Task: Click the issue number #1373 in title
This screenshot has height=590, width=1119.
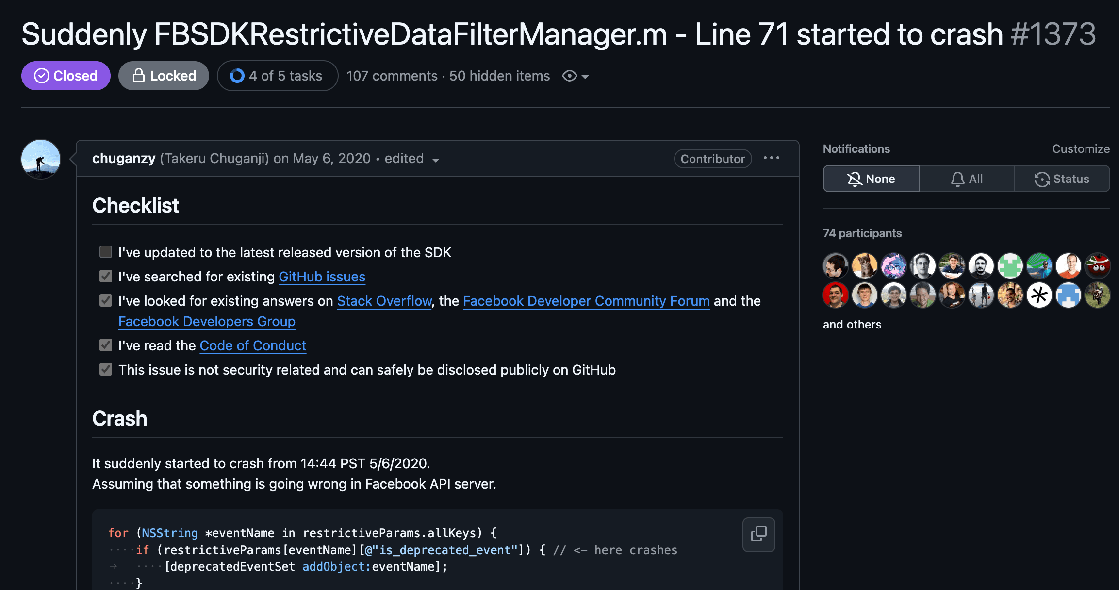Action: tap(1053, 34)
